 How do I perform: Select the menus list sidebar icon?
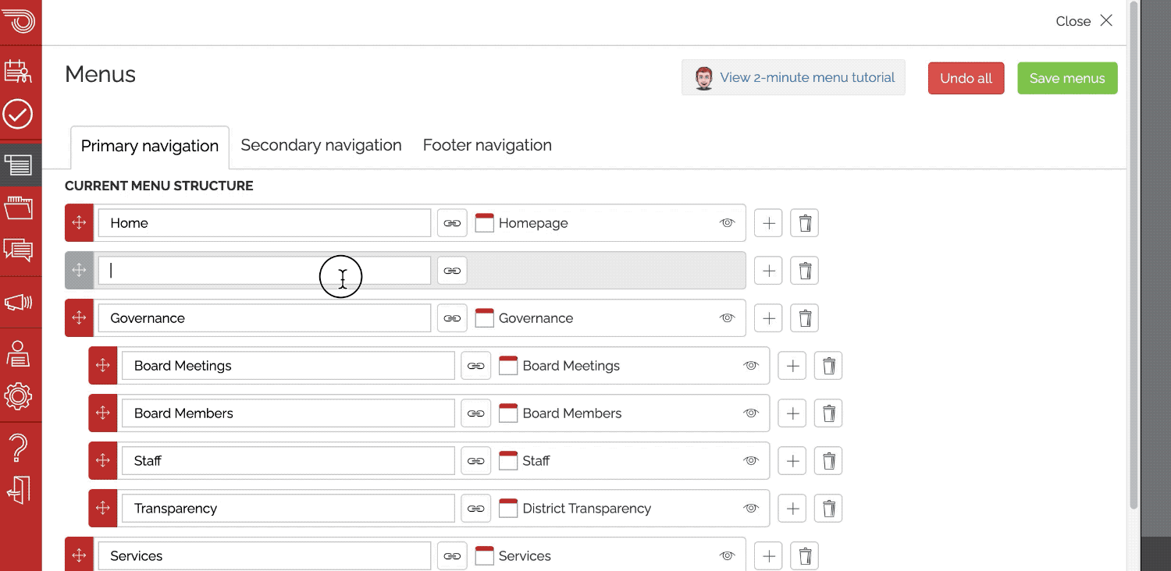pyautogui.click(x=18, y=165)
